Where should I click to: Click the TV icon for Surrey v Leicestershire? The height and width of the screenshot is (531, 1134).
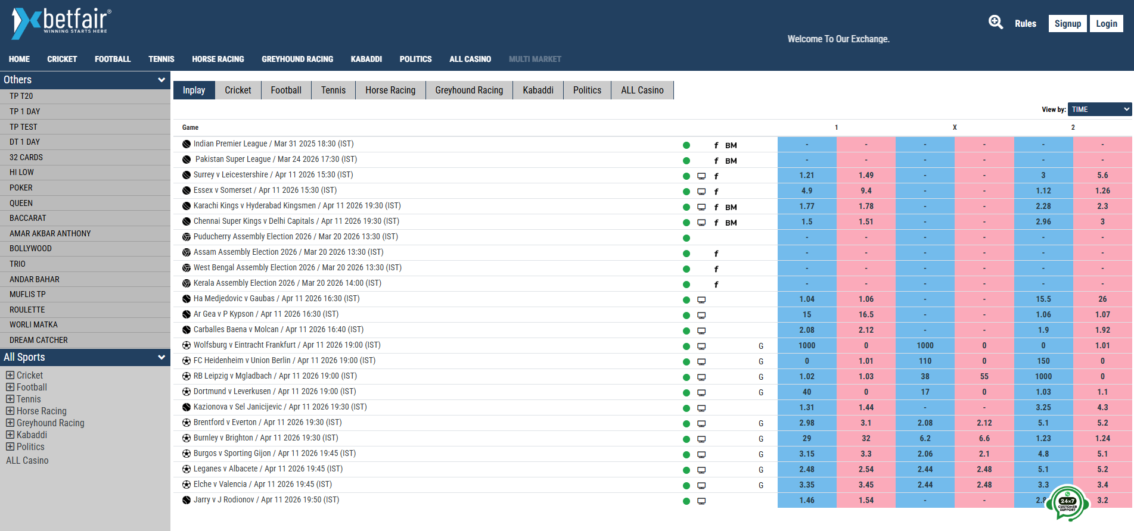click(701, 176)
